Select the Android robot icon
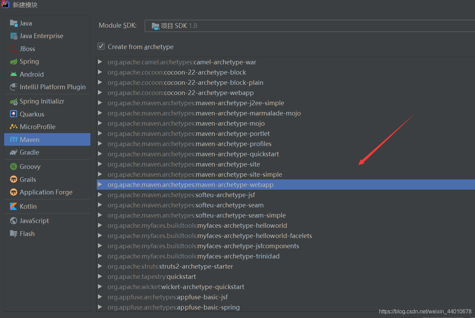 point(14,74)
